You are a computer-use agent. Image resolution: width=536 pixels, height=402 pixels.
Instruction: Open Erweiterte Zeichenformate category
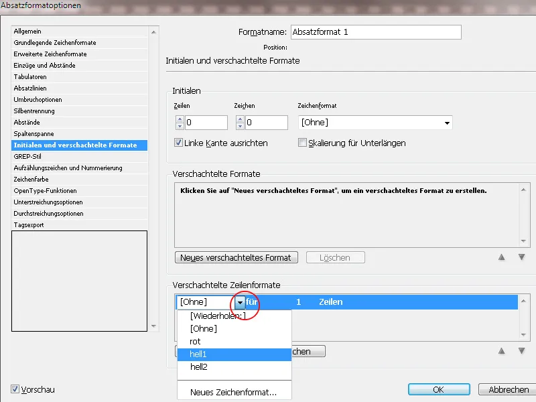click(x=79, y=54)
